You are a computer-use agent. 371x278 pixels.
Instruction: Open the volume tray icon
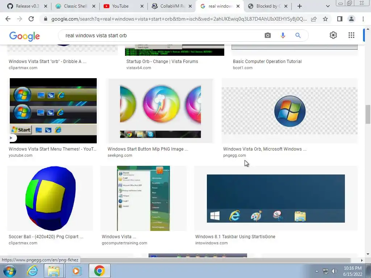point(334,271)
